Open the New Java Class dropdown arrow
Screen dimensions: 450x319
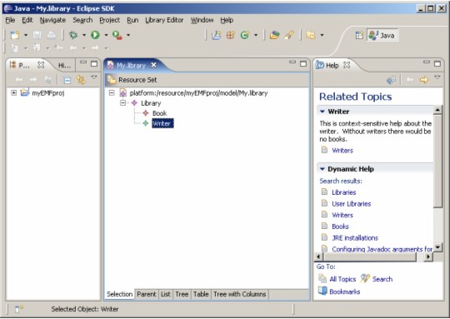click(x=256, y=35)
